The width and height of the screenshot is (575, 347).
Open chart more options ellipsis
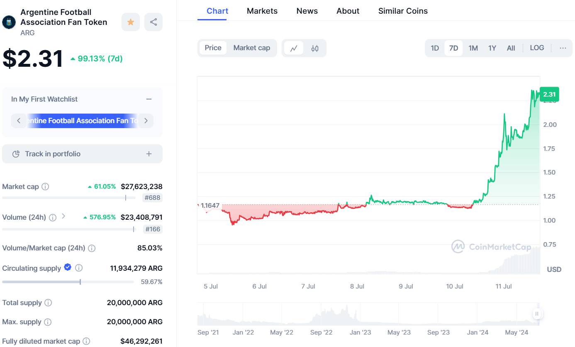[x=563, y=48]
